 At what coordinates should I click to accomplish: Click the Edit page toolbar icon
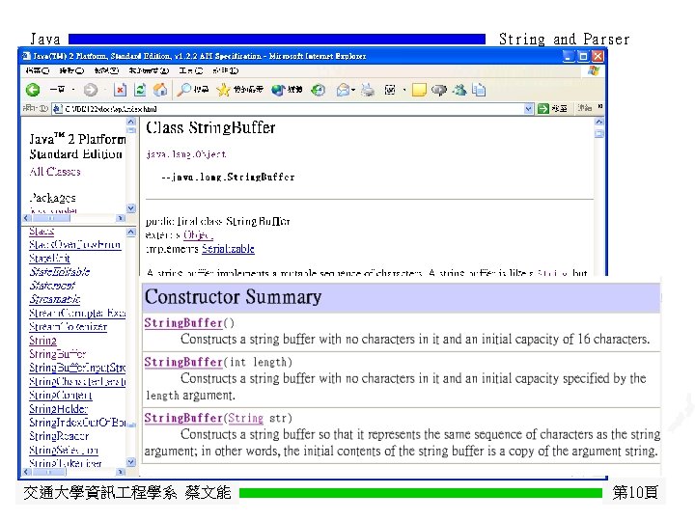click(390, 90)
